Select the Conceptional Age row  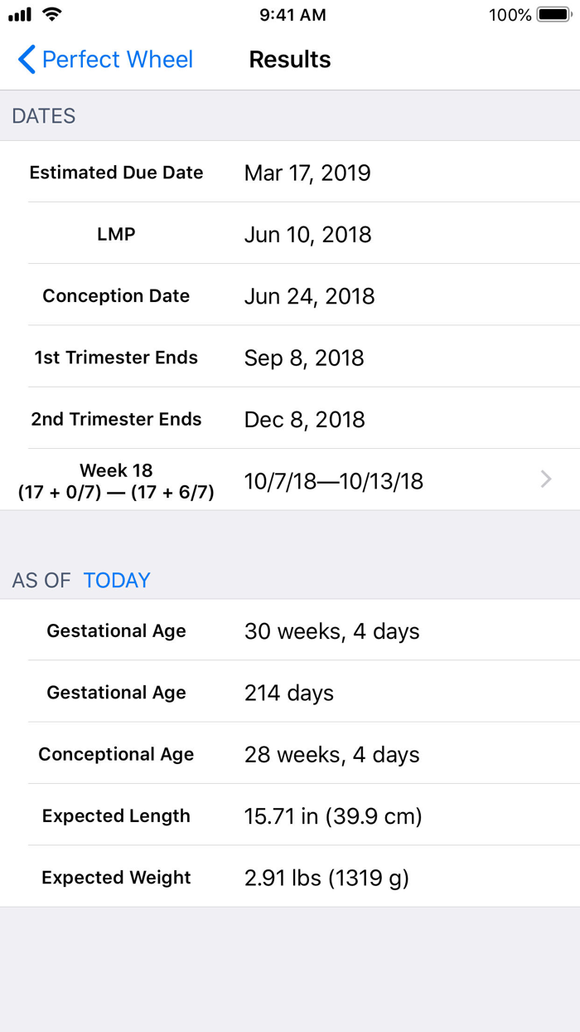tap(290, 754)
